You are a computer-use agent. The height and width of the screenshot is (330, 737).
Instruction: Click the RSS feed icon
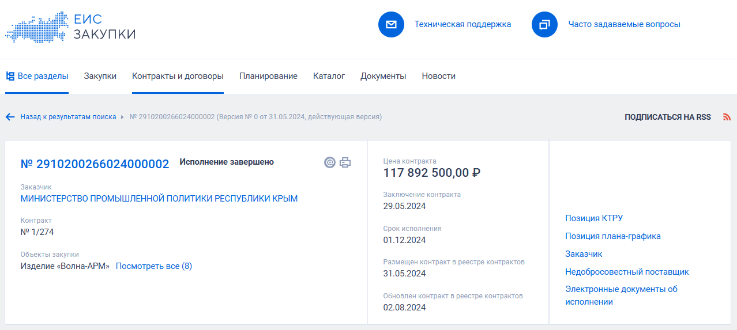pos(727,117)
